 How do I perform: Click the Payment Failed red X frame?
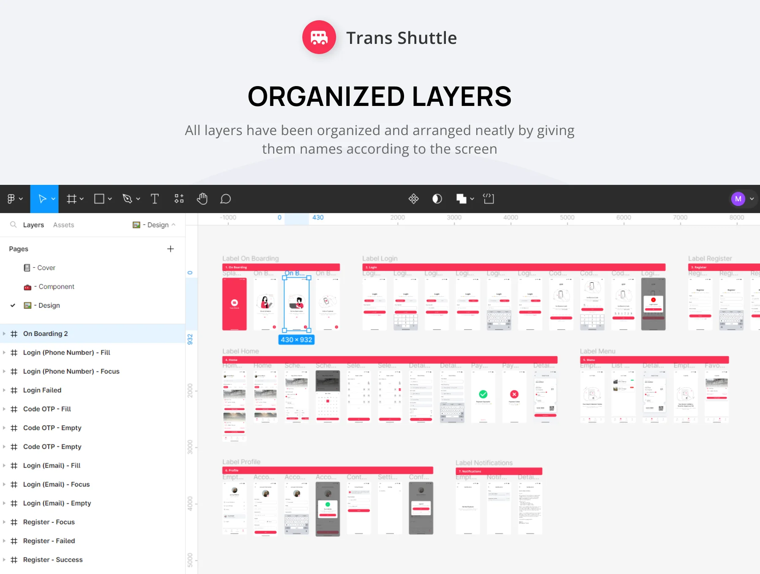click(x=514, y=397)
